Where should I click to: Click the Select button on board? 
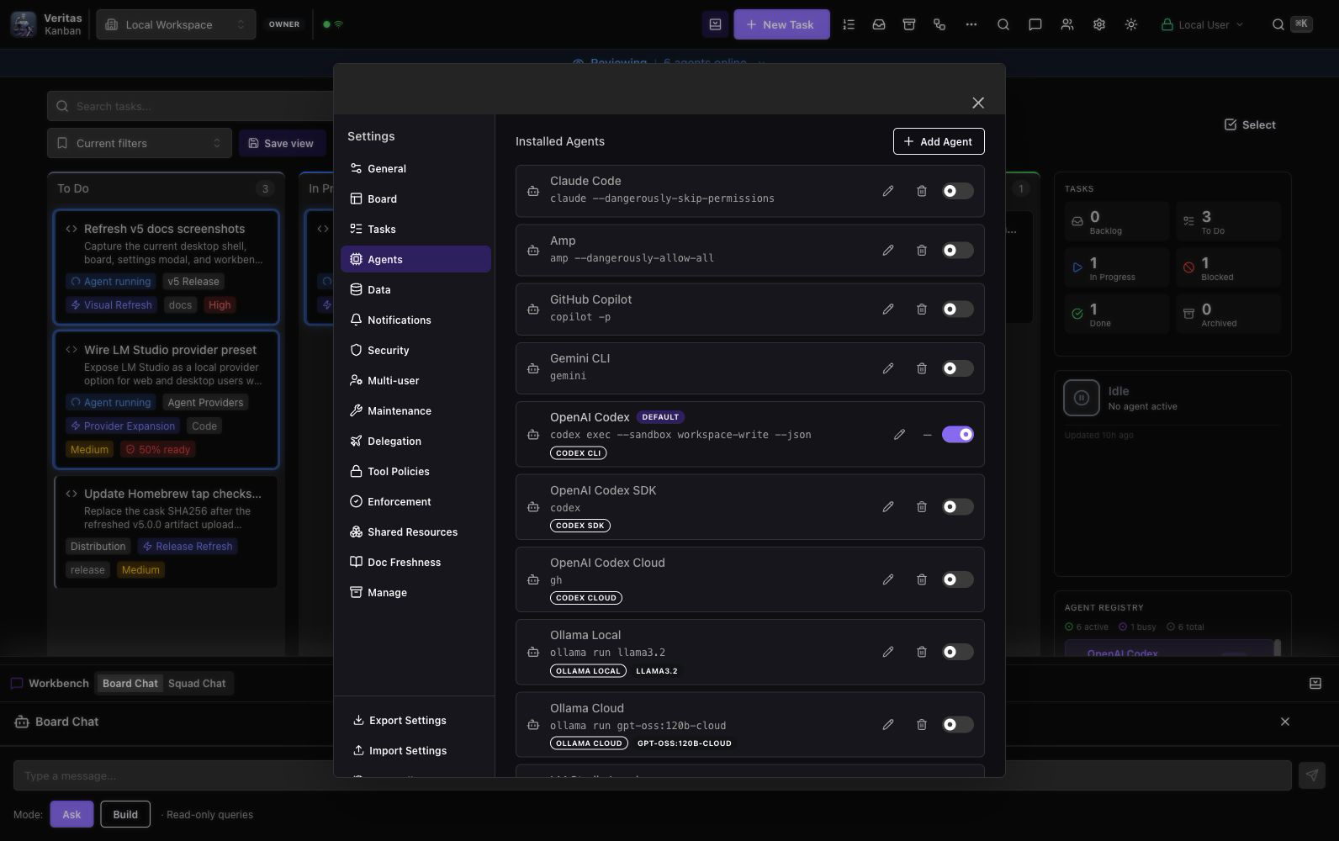pos(1250,124)
